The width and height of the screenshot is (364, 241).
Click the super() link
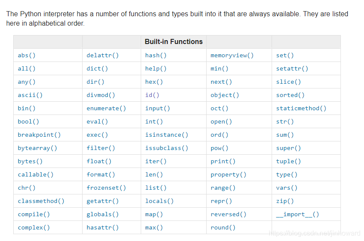point(288,148)
